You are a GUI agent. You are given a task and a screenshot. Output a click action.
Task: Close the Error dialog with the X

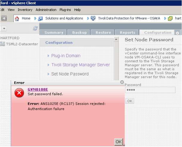coord(122,82)
